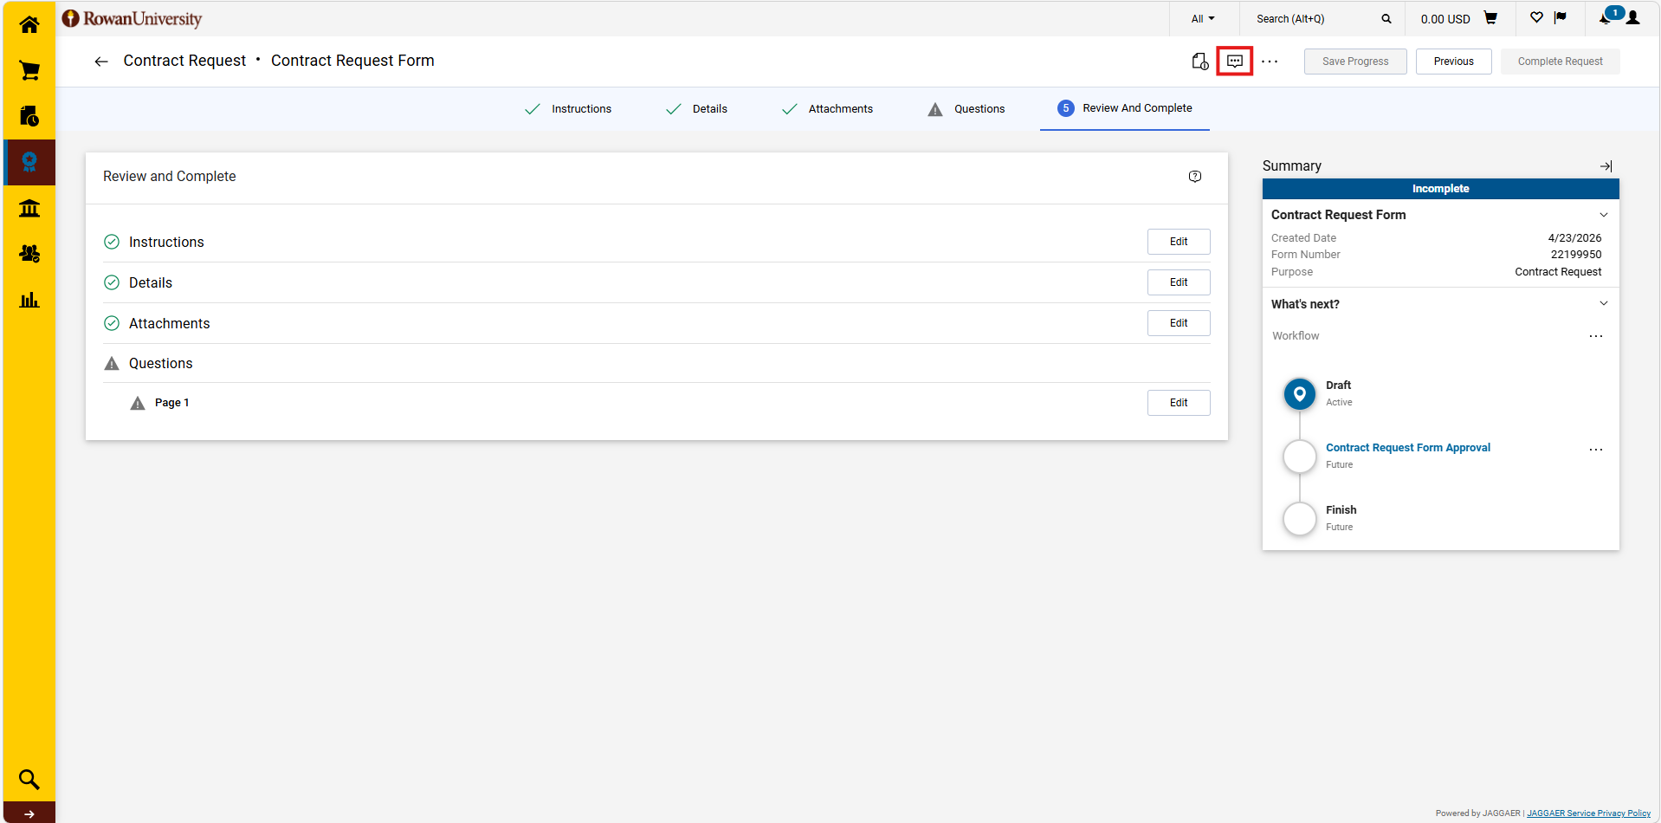Image resolution: width=1661 pixels, height=823 pixels.
Task: Open the Contracts ribbon sidebar icon
Action: click(29, 162)
